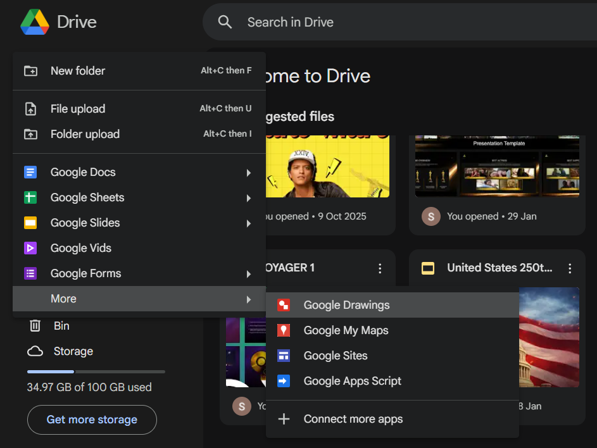Click the Google Drawings red icon

284,305
